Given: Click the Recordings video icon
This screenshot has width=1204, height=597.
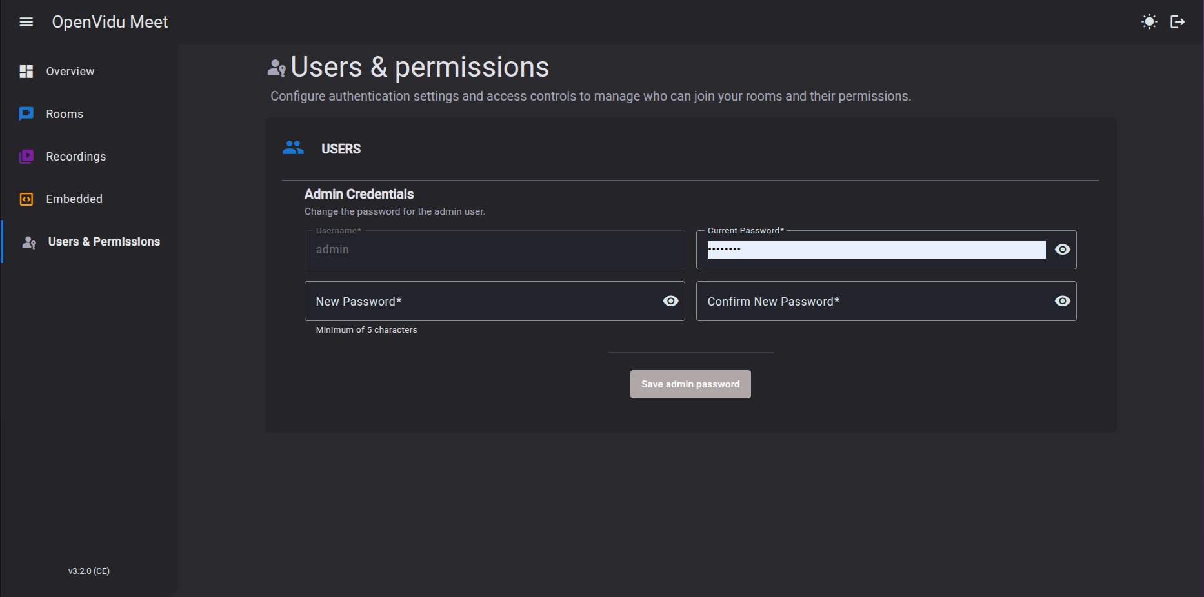Looking at the screenshot, I should coord(26,157).
